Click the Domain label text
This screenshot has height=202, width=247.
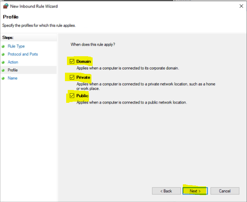click(x=84, y=61)
